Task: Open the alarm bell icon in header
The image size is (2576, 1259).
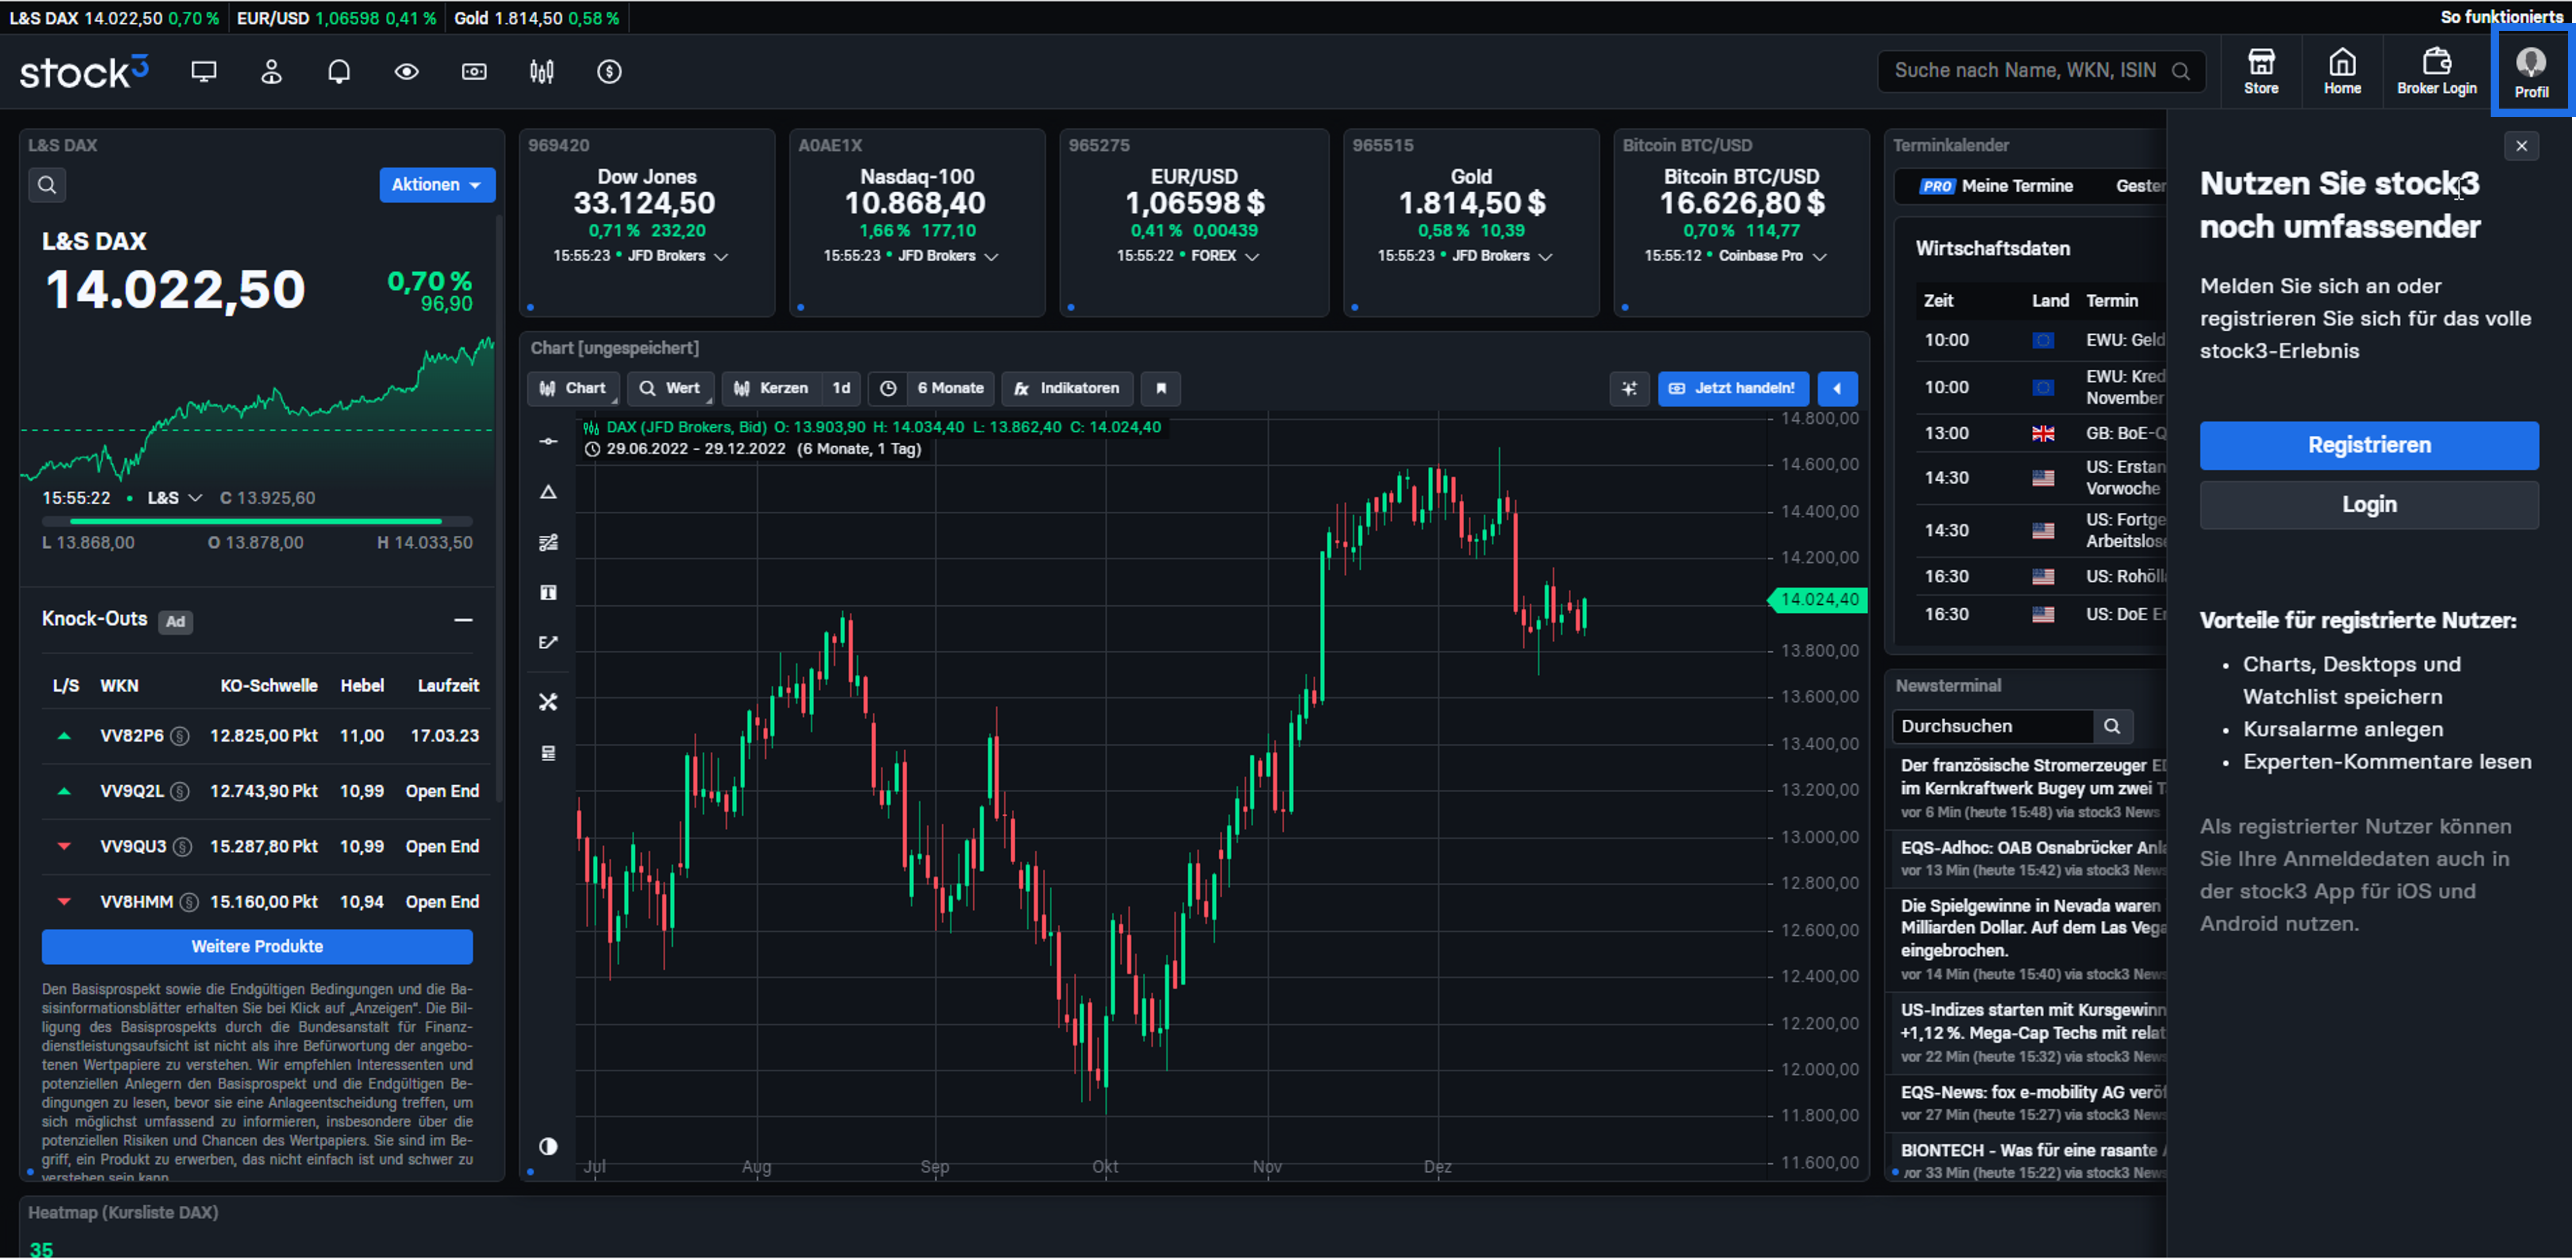Action: pyautogui.click(x=339, y=72)
